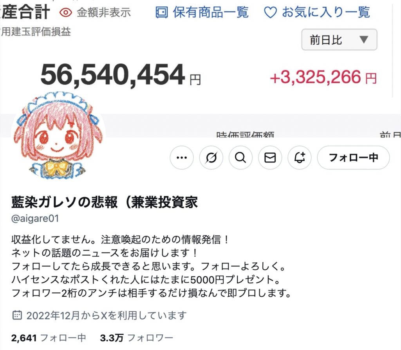
Task: Click the heart icon beside お気に入り一覧
Action: 270,12
